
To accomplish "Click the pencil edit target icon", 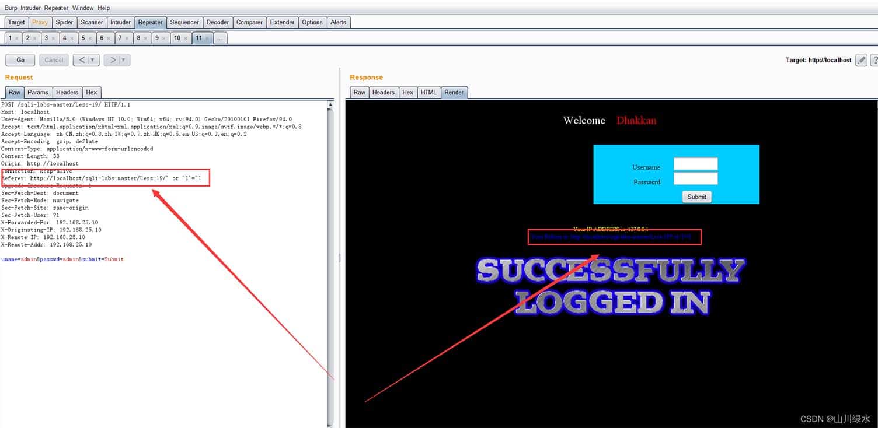I will [861, 60].
